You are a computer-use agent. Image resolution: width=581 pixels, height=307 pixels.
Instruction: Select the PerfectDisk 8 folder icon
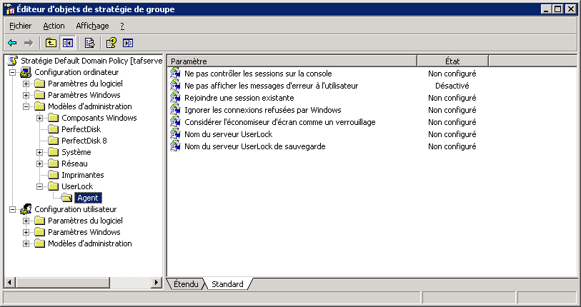[53, 141]
